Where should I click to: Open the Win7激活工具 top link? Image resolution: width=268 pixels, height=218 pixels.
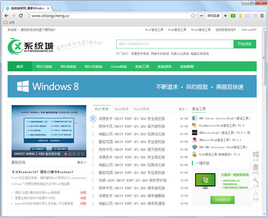point(155,30)
